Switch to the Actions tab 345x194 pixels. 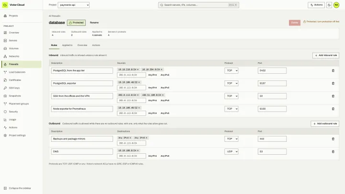tap(96, 45)
